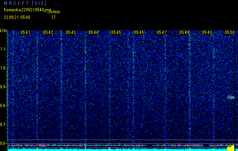
Task: Click the 1.0 kHz axis label
Action: (4, 68)
